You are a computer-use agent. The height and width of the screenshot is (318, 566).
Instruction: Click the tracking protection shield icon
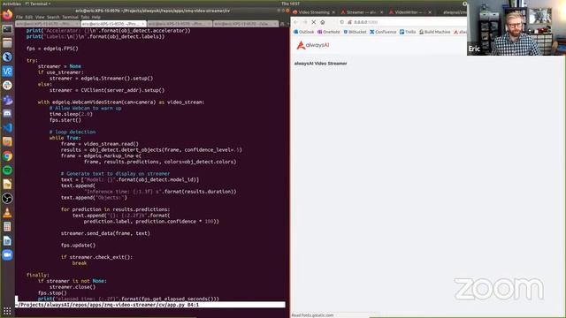pos(341,22)
